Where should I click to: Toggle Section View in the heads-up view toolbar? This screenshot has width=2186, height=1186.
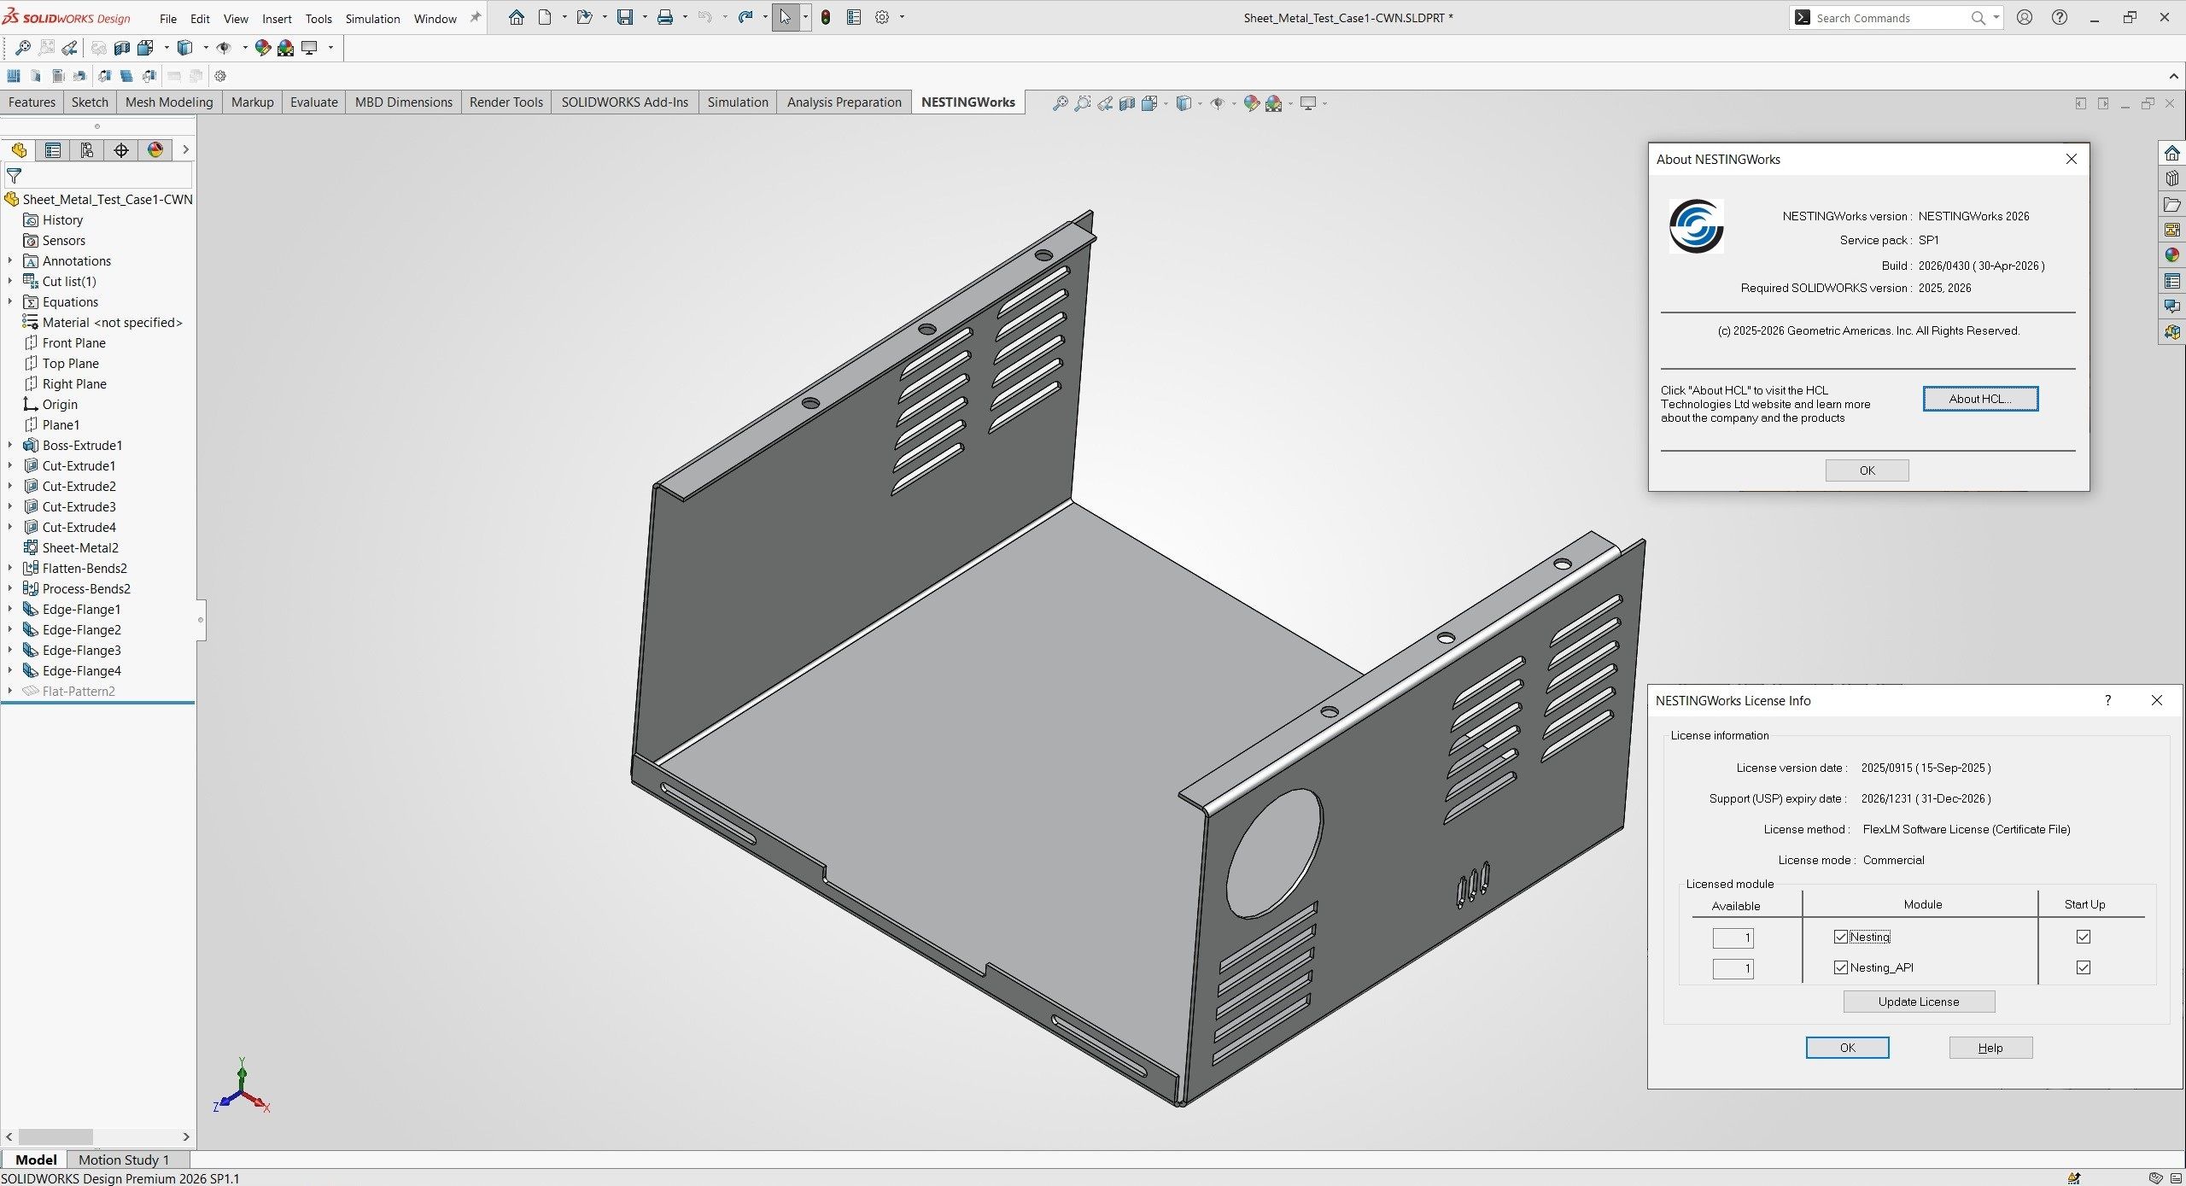[x=1127, y=103]
